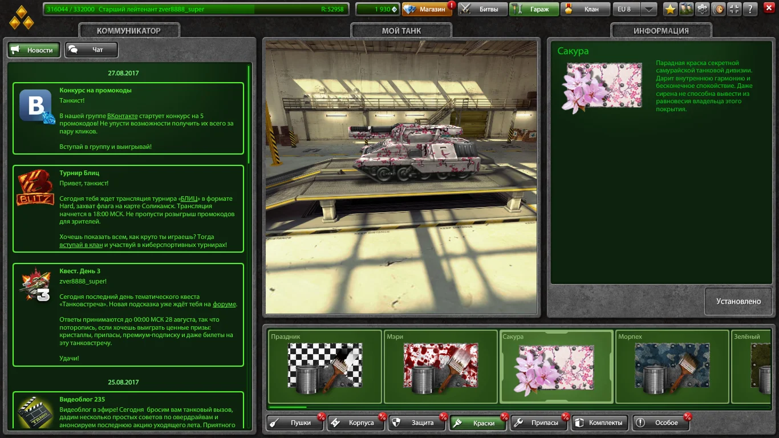779x438 pixels.
Task: Click the EU 8 server label
Action: 627,9
